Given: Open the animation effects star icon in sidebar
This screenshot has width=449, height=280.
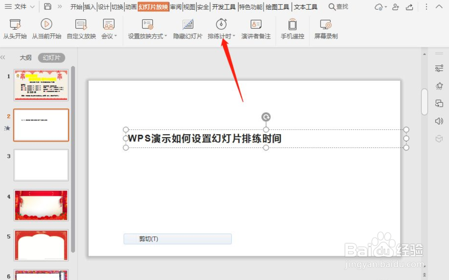Looking at the screenshot, I should click(439, 86).
